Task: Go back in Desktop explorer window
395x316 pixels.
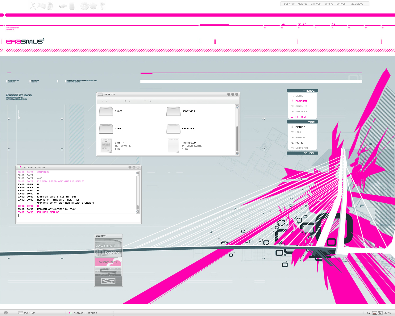Action: click(x=102, y=101)
